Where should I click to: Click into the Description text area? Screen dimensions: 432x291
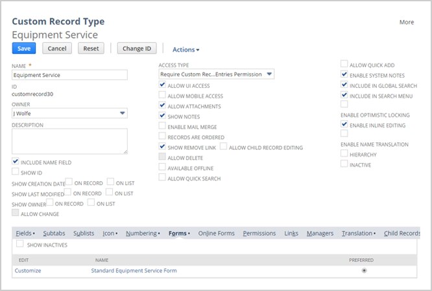tap(69, 141)
